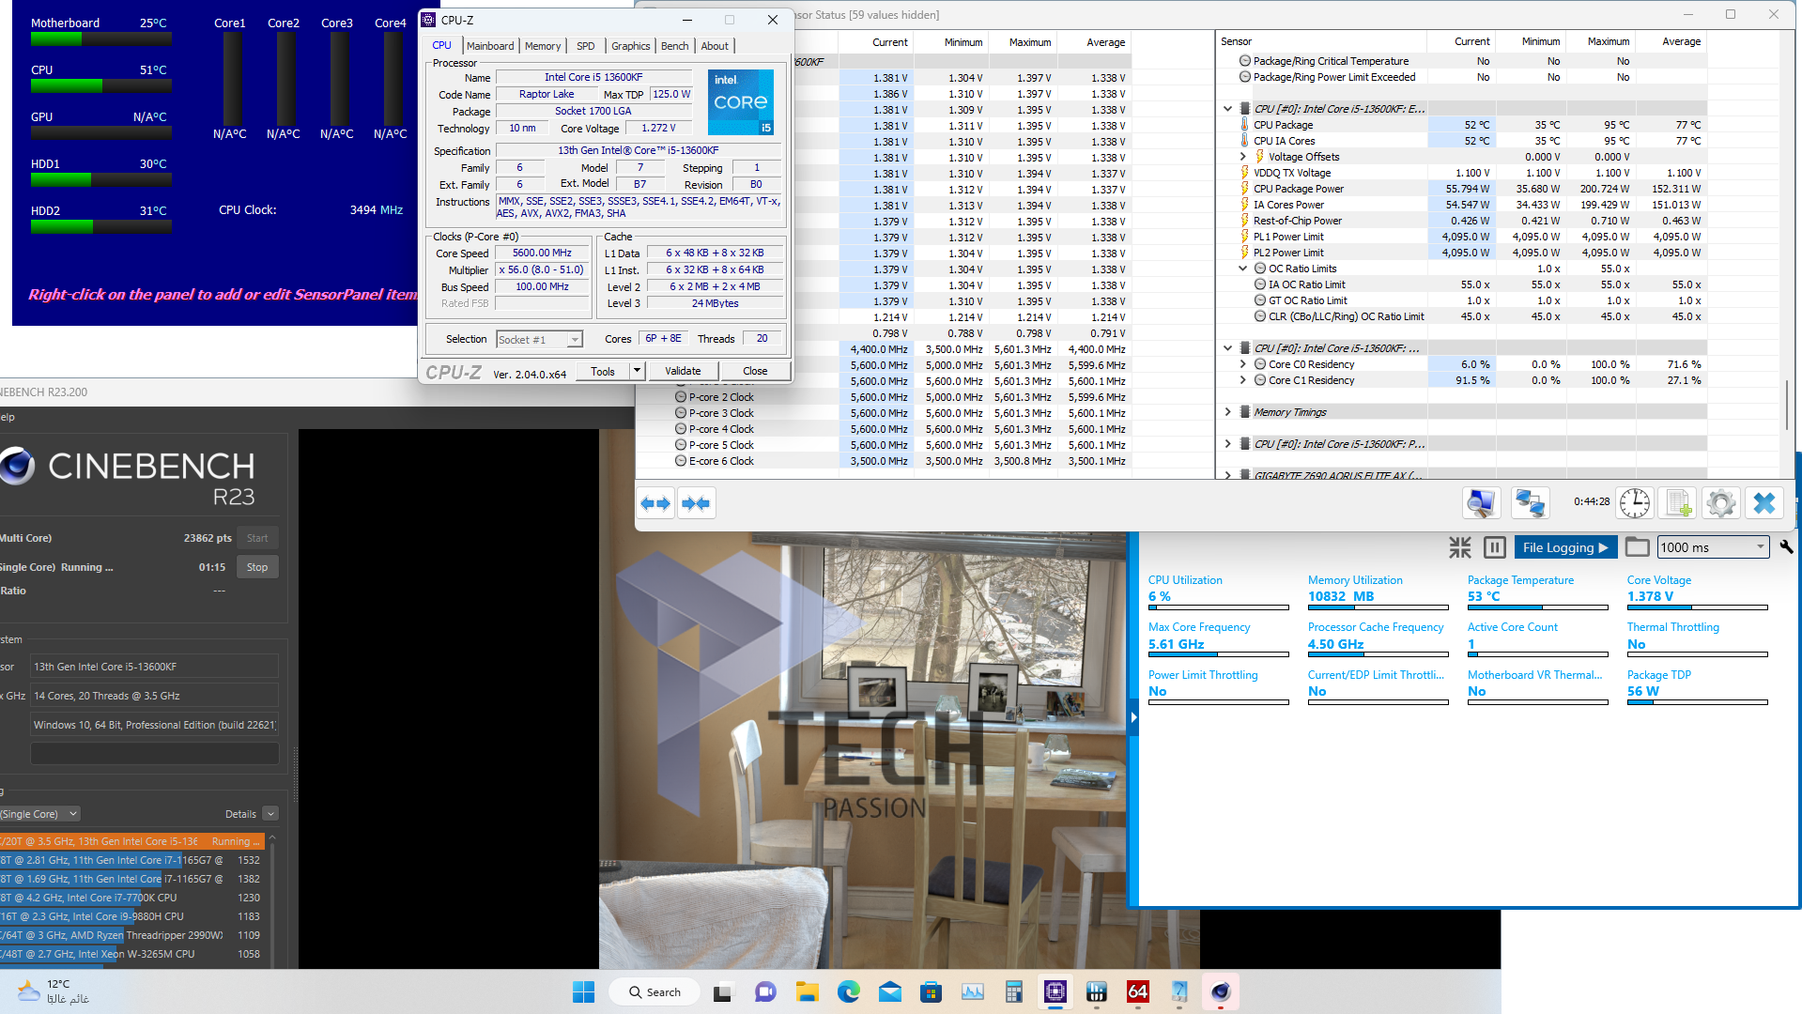Viewport: 1802px width, 1014px height.
Task: Open AIDA64 from the taskbar
Action: pos(1137,991)
